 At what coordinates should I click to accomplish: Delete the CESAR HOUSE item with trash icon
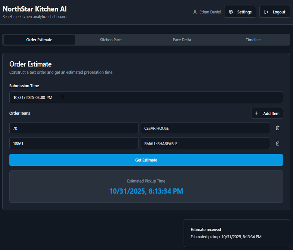[278, 128]
